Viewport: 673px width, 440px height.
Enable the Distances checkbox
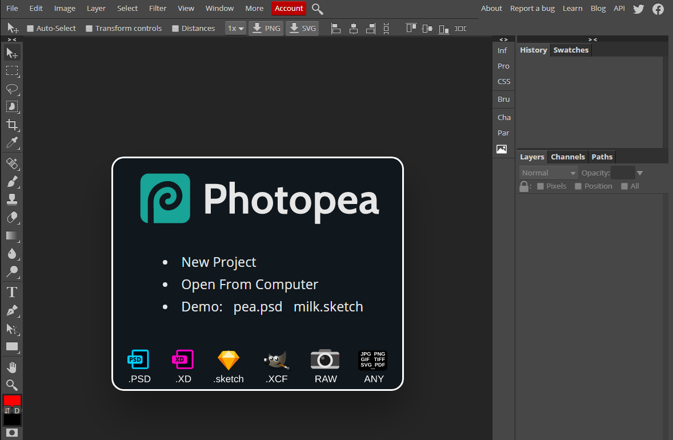coord(175,29)
